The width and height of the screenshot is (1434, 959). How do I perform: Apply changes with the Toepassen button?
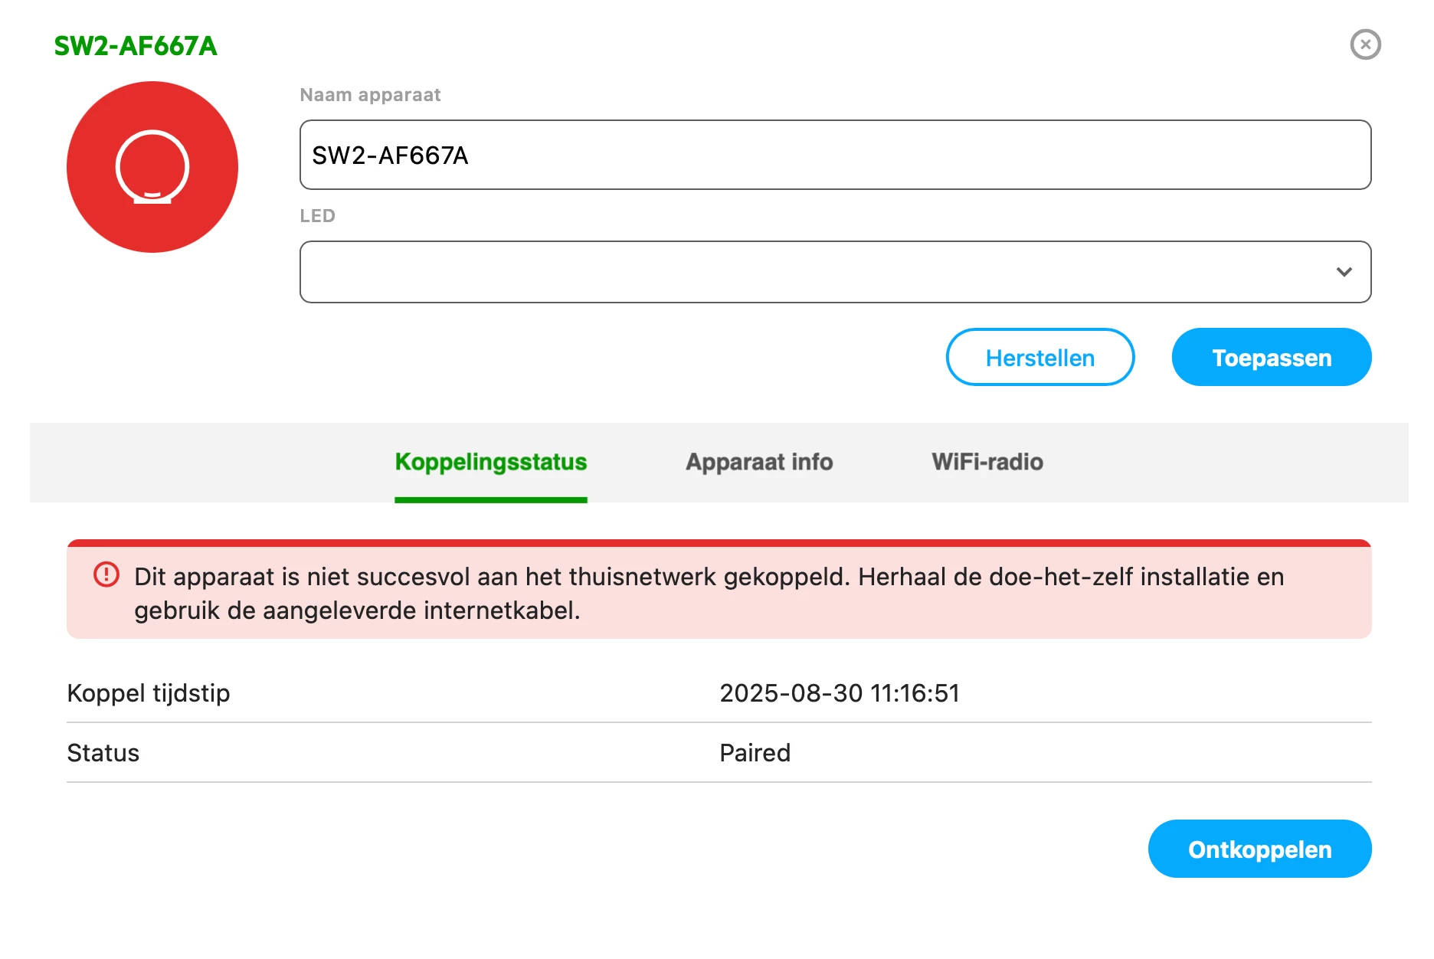tap(1272, 358)
